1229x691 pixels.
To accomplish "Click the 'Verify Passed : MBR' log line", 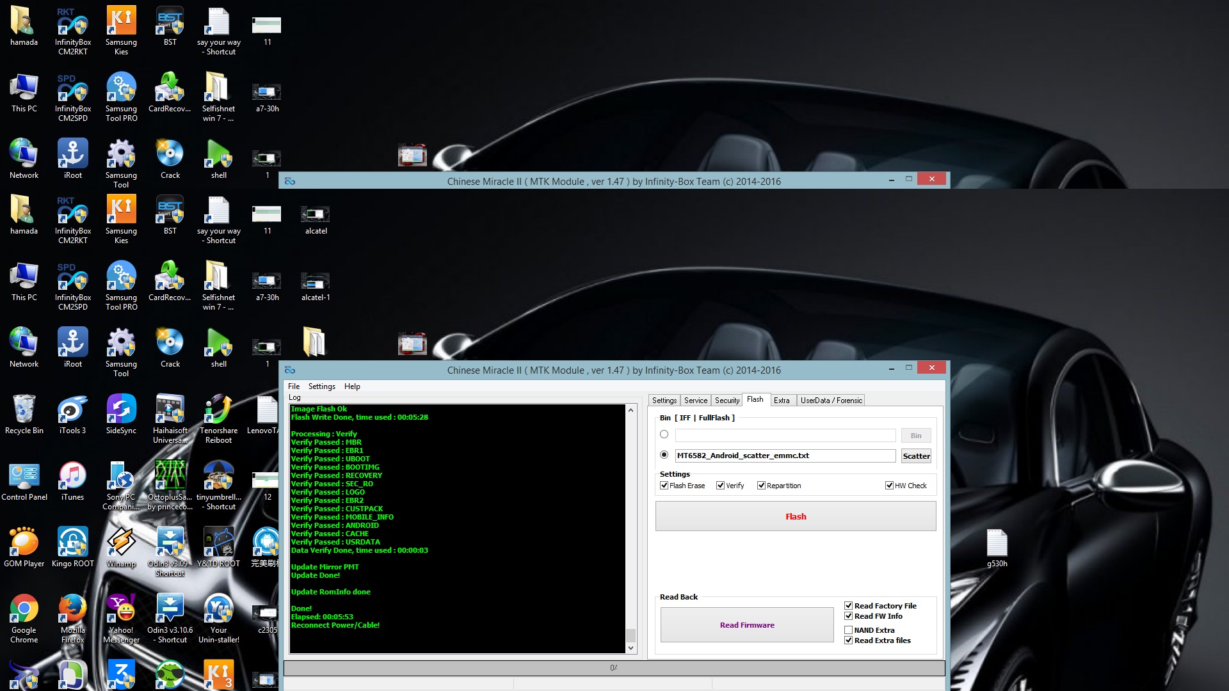I will click(x=326, y=442).
